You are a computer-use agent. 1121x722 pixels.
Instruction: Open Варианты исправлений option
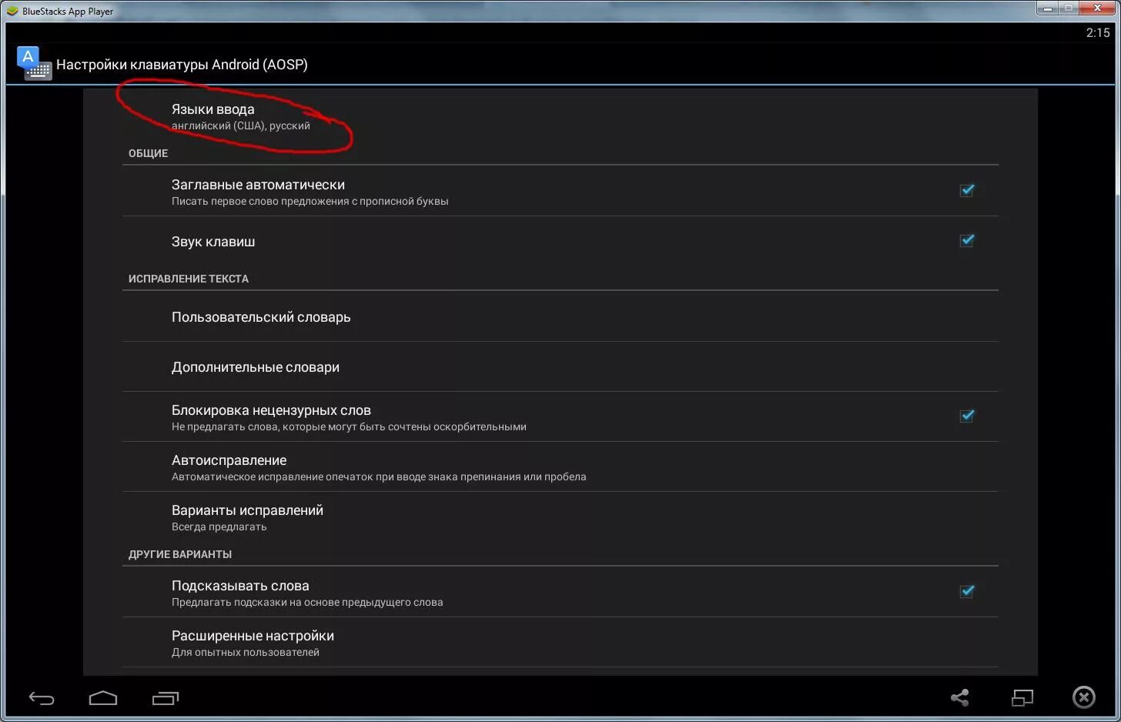click(560, 517)
